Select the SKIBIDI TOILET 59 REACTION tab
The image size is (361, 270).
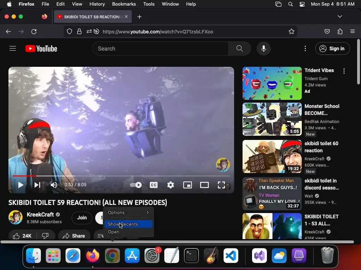[93, 17]
